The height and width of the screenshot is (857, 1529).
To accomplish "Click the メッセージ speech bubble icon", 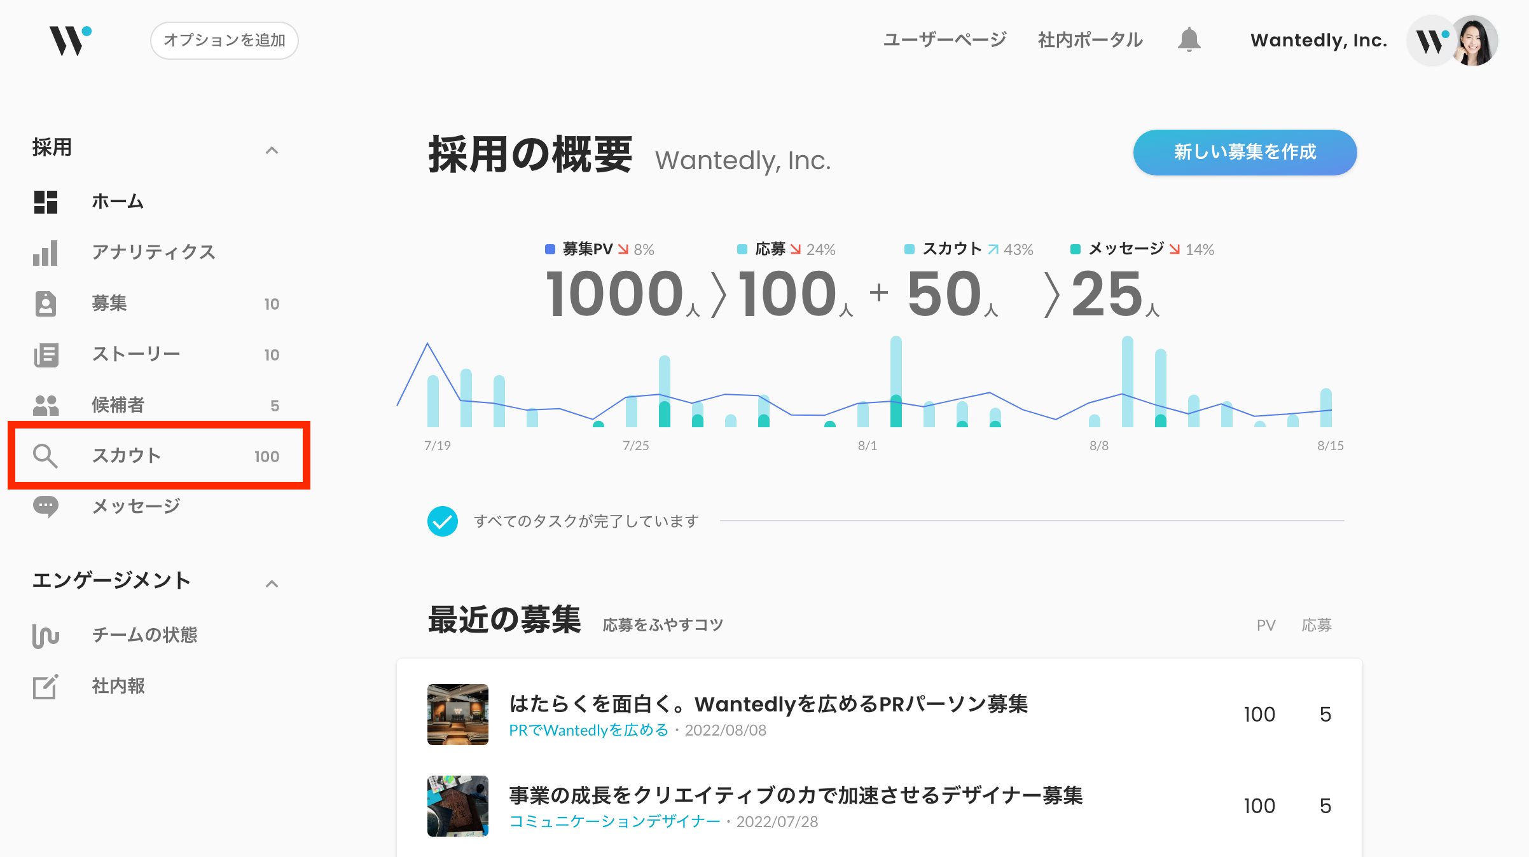I will point(46,507).
